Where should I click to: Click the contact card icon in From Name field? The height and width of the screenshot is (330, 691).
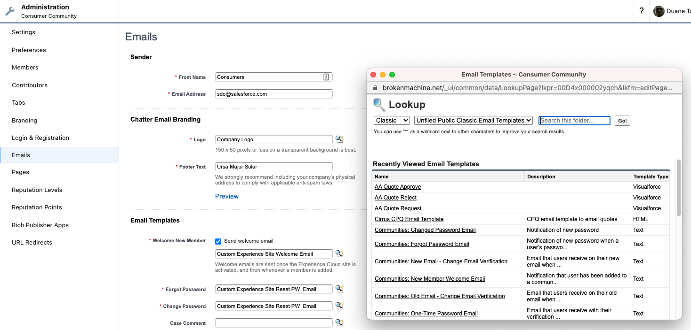coord(326,77)
